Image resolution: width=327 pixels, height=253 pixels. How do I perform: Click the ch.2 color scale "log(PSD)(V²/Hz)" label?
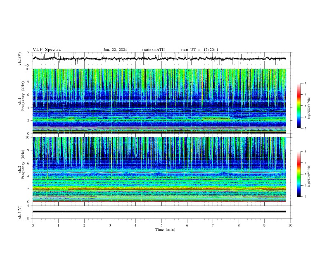(309, 176)
